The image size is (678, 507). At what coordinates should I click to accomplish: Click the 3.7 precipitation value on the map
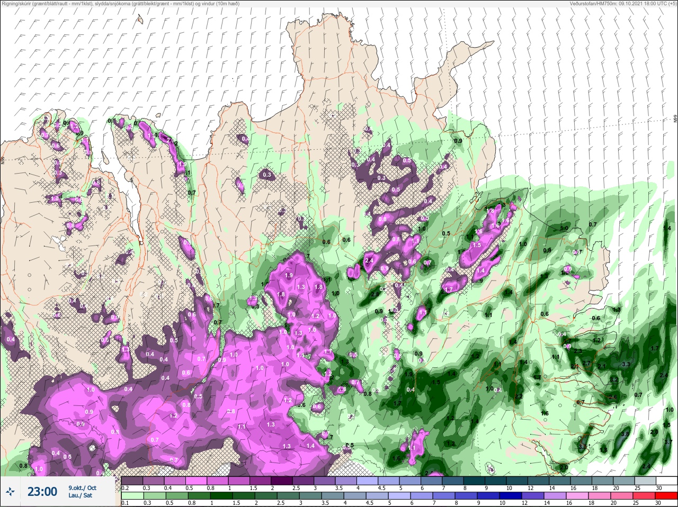click(x=668, y=442)
